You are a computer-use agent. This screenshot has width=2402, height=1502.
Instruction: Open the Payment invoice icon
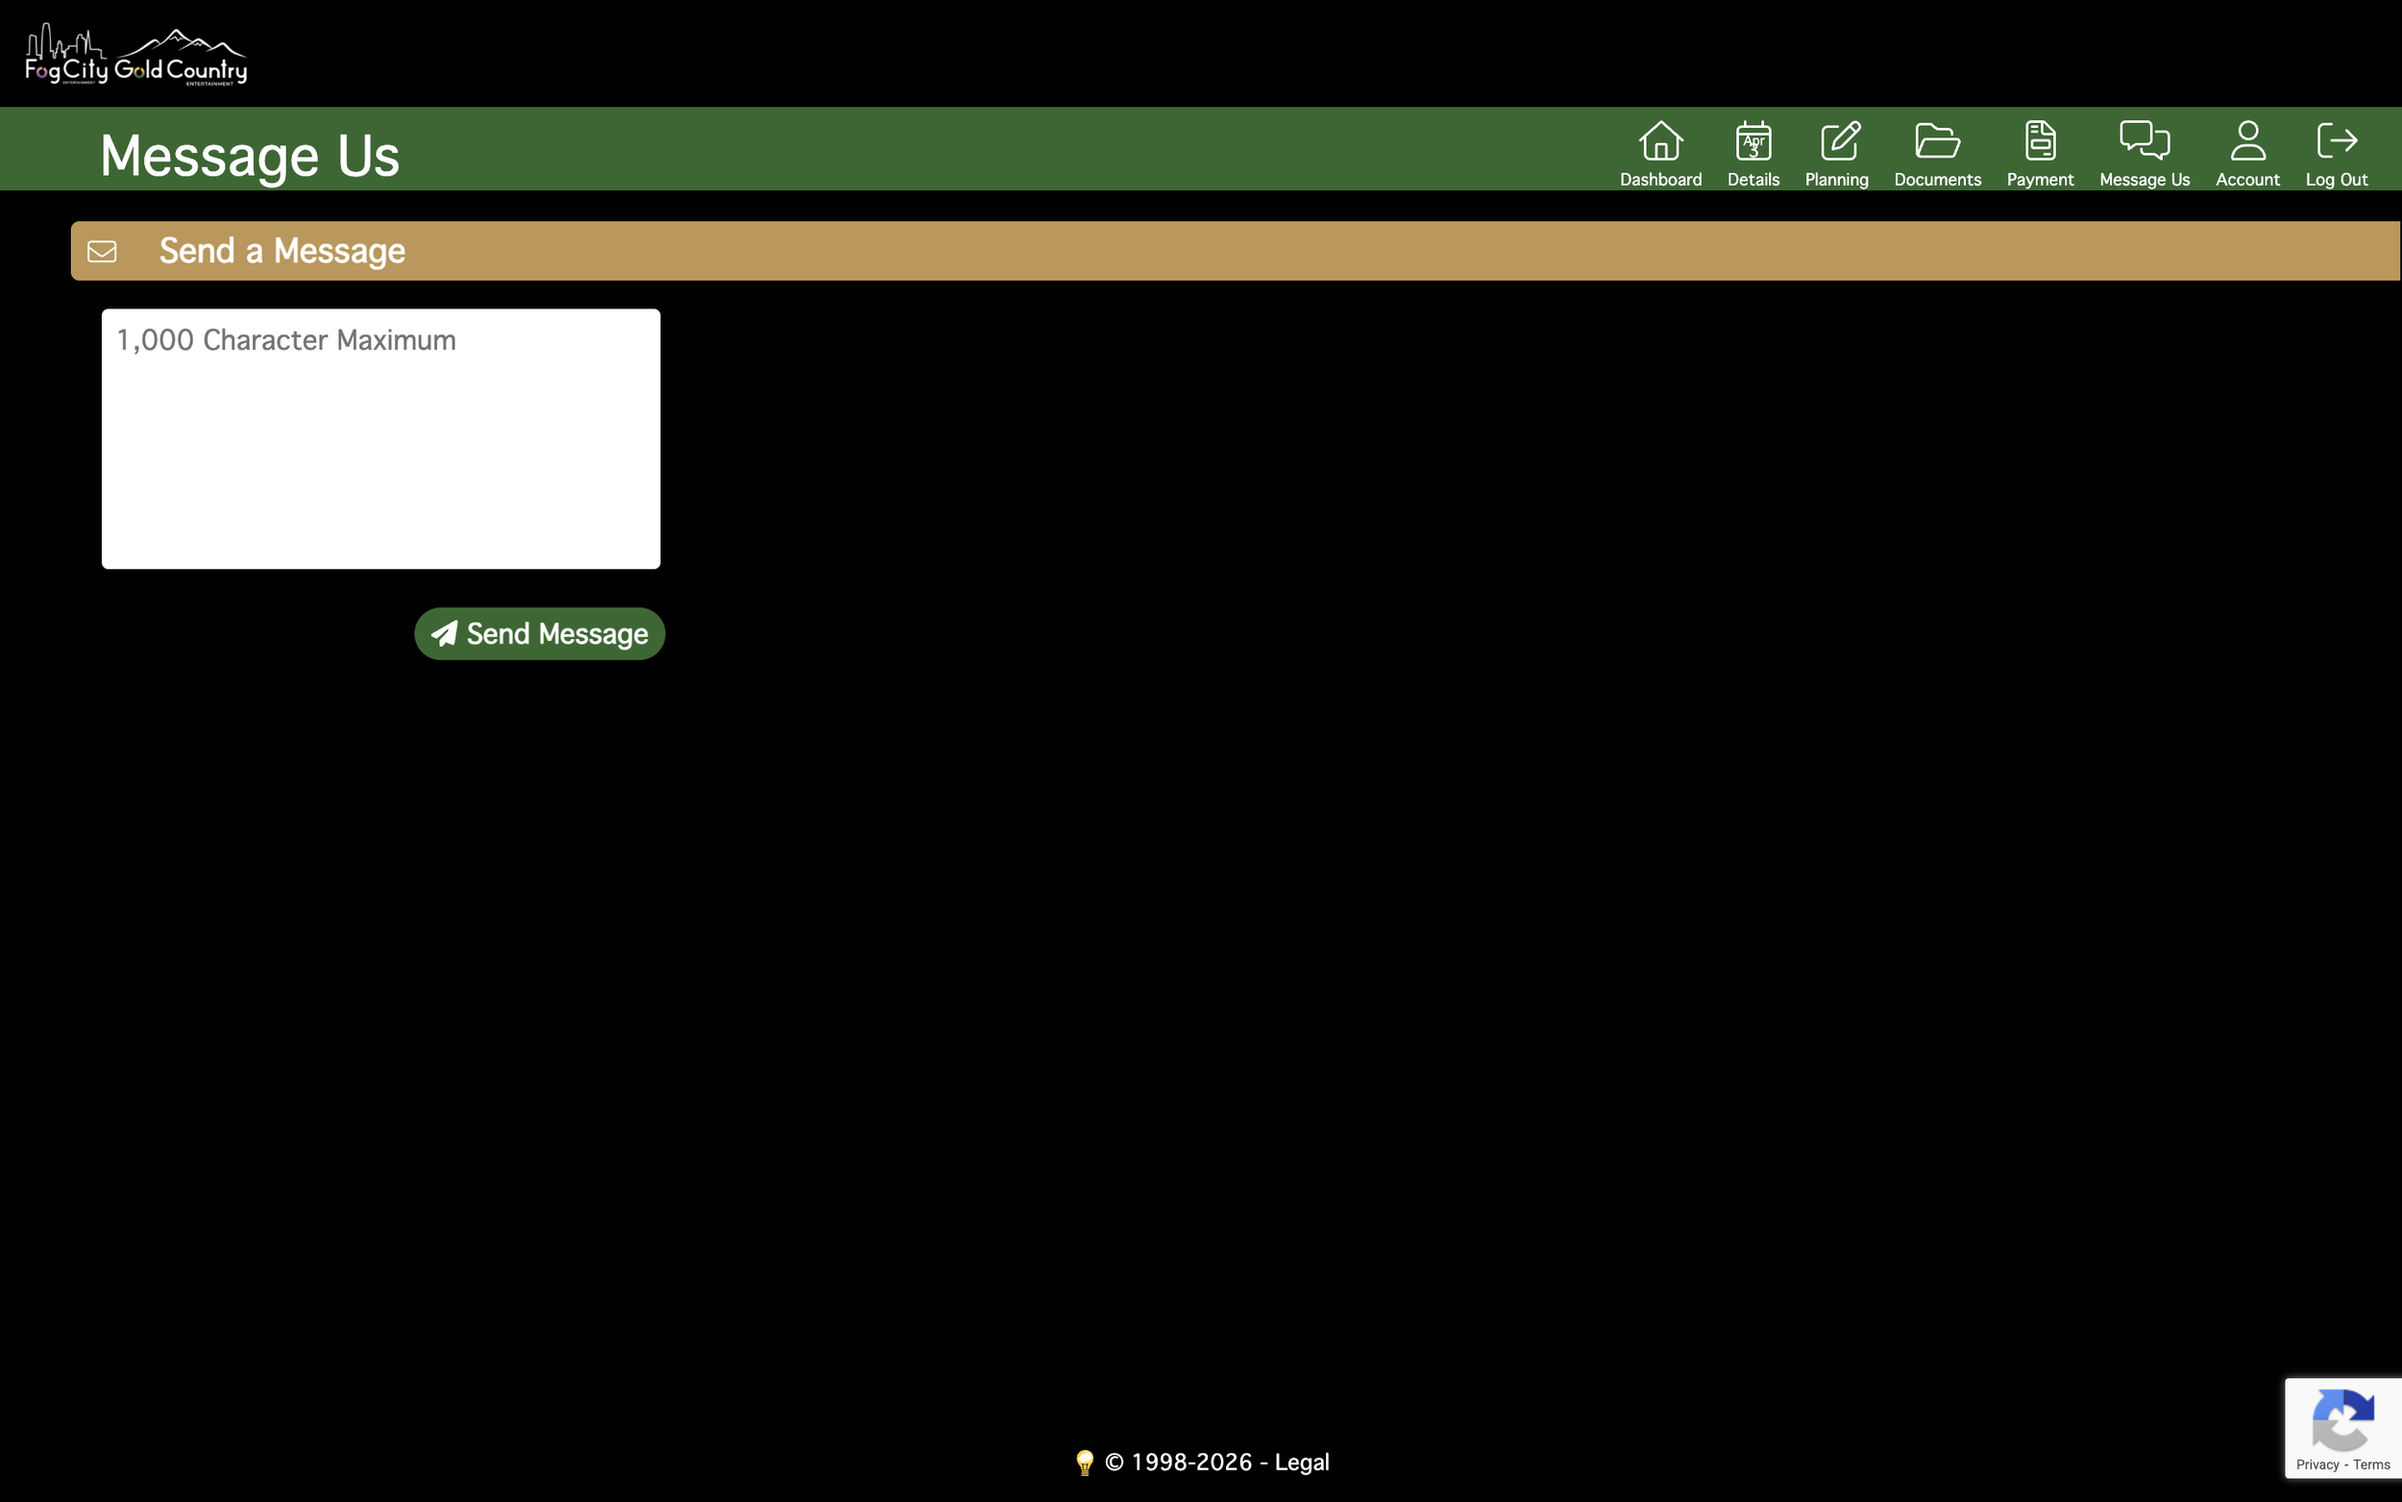2040,140
